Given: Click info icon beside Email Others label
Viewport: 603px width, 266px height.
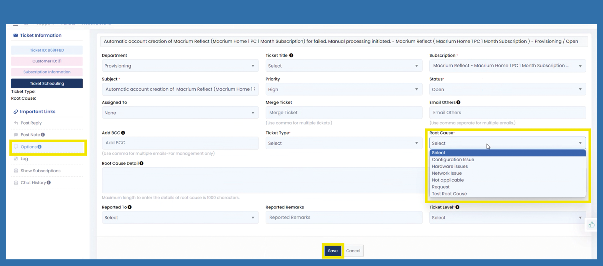Looking at the screenshot, I should pos(458,103).
